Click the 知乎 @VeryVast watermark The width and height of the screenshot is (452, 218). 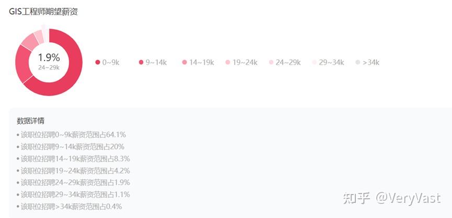(x=391, y=198)
